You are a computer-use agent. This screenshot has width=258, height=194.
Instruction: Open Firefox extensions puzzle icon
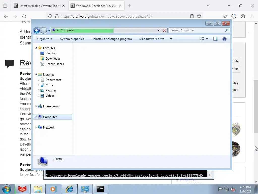click(243, 16)
